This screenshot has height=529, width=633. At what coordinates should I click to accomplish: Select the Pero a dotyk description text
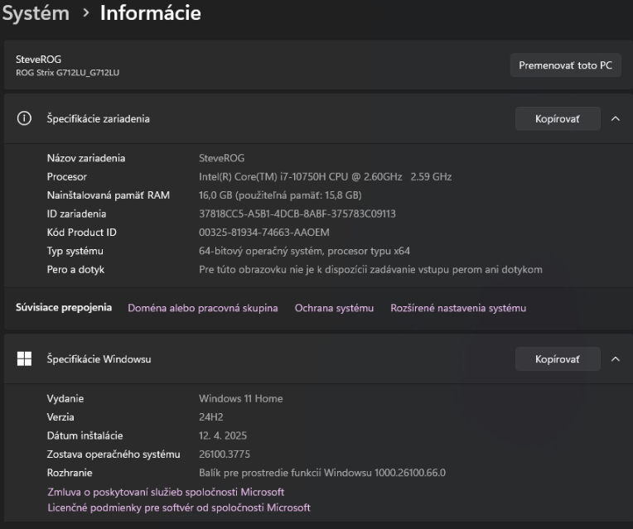370,269
